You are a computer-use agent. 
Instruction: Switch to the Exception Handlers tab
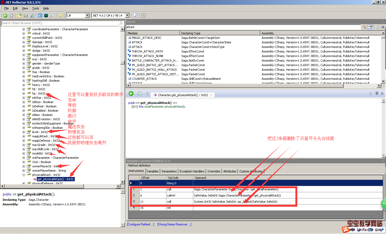pos(192,171)
